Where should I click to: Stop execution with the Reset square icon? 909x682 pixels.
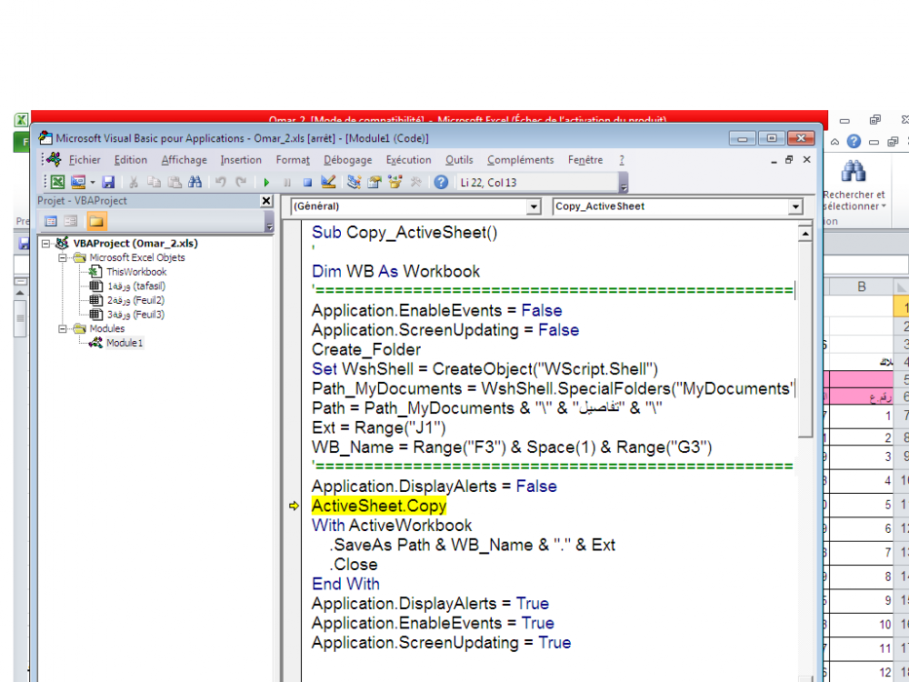[307, 183]
